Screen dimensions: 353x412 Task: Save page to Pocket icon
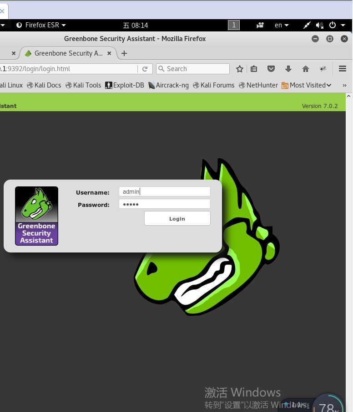tap(271, 69)
